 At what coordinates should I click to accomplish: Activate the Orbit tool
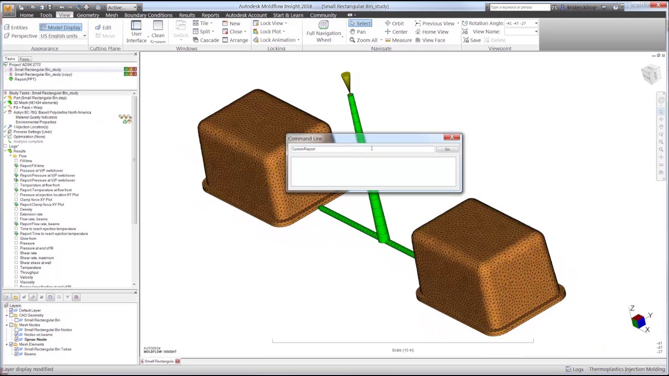click(x=394, y=23)
